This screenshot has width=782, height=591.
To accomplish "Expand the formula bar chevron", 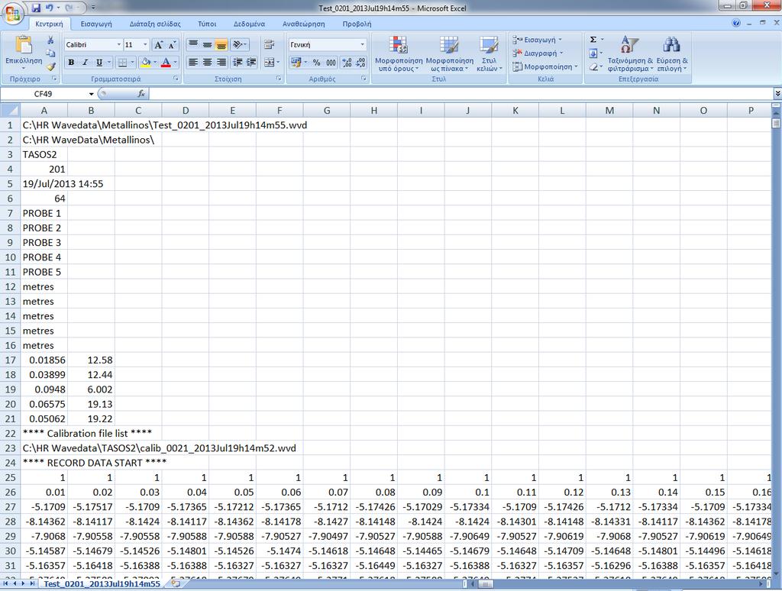I will click(x=777, y=93).
